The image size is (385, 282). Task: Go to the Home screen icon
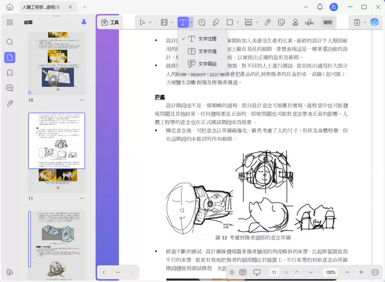[x=9, y=7]
